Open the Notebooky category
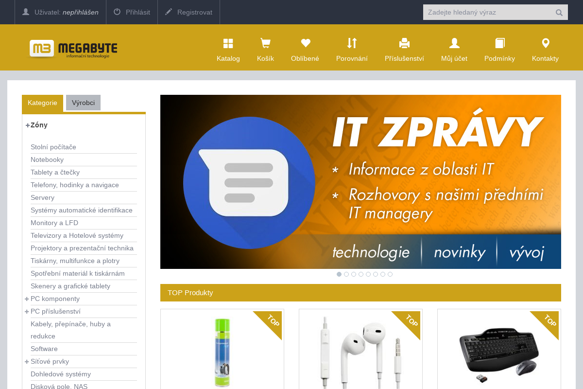583x389 pixels. [x=47, y=159]
